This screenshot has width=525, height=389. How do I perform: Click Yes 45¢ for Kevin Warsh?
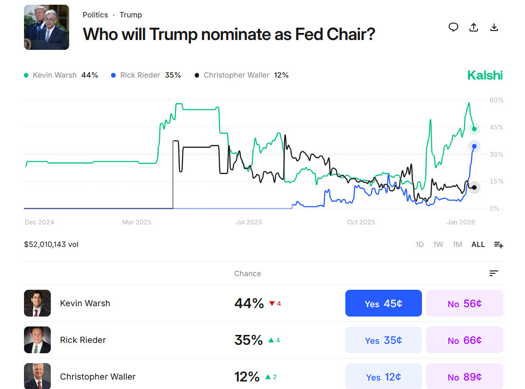point(383,303)
